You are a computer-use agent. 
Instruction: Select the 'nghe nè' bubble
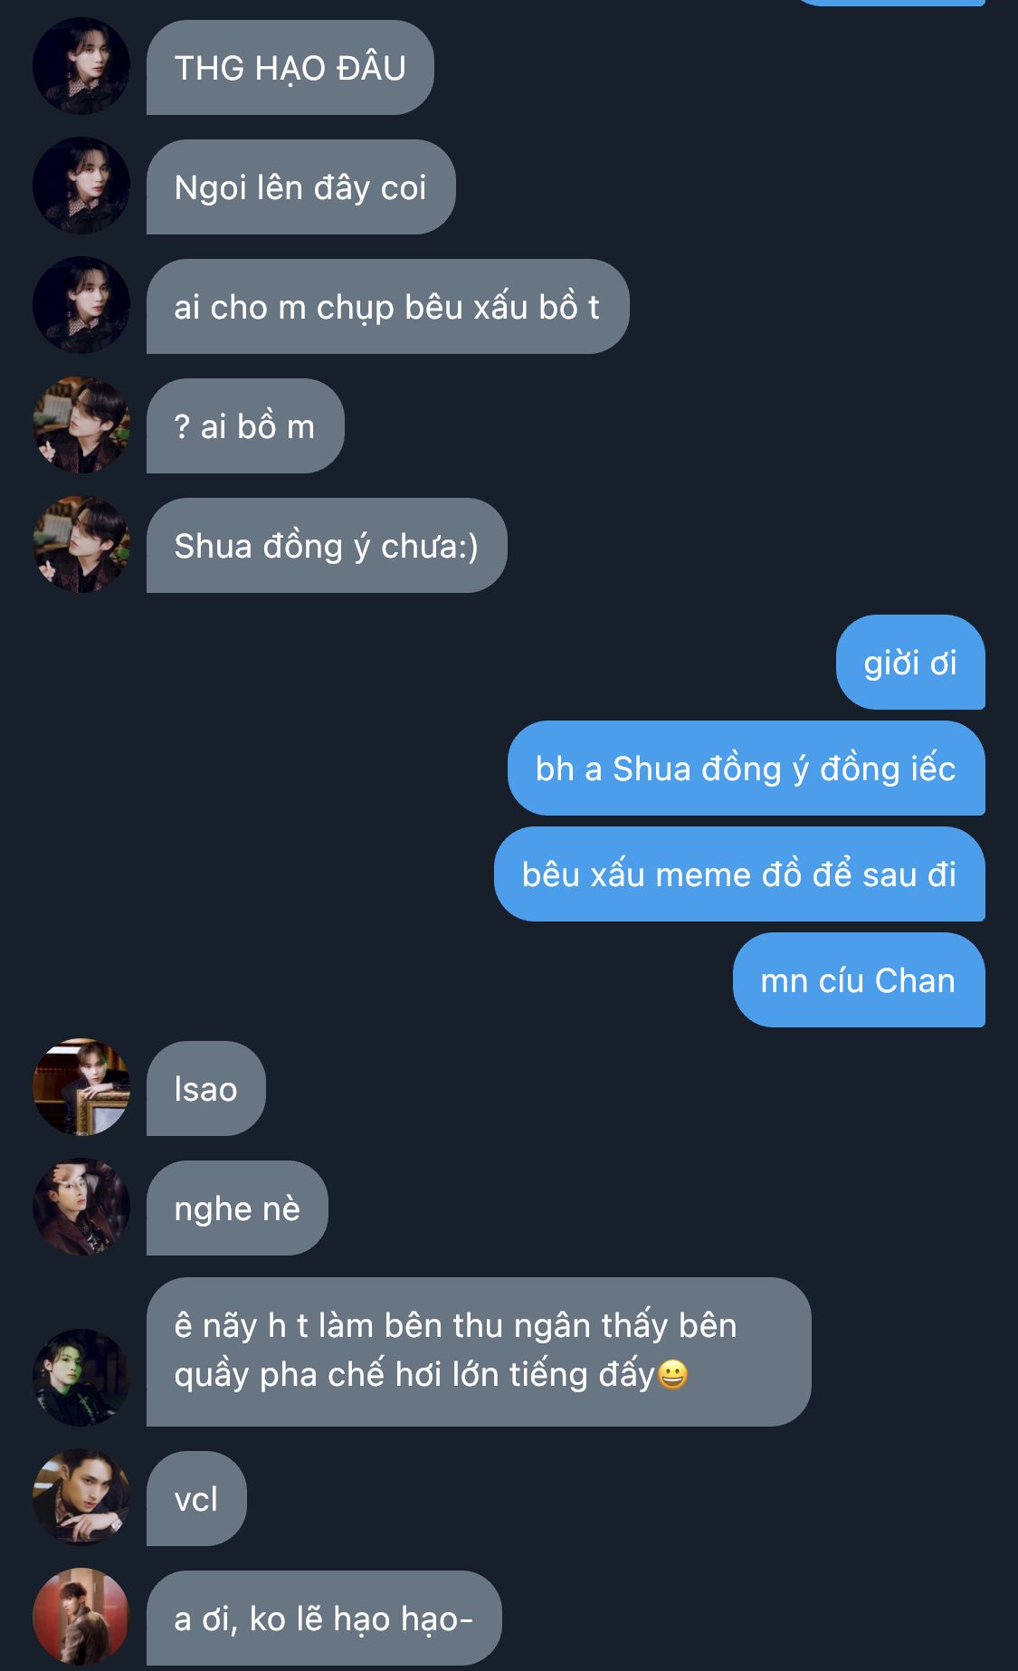tap(237, 1208)
